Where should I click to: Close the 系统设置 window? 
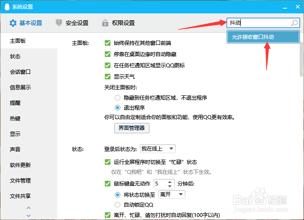(x=298, y=7)
